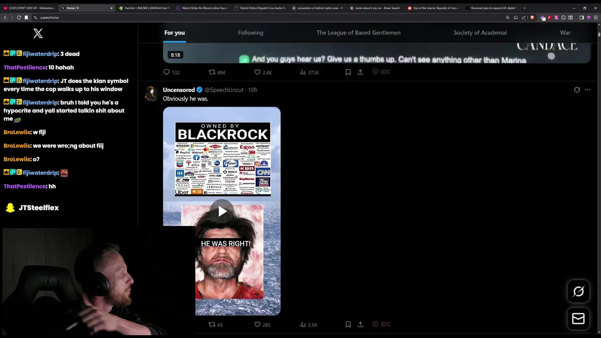Viewport: 601px width, 338px height.
Task: Share the top video post
Action: 361,72
